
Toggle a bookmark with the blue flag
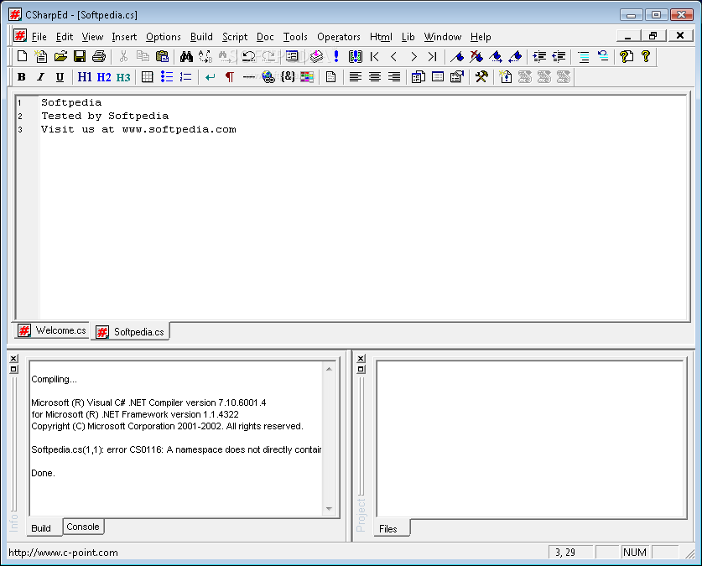457,56
